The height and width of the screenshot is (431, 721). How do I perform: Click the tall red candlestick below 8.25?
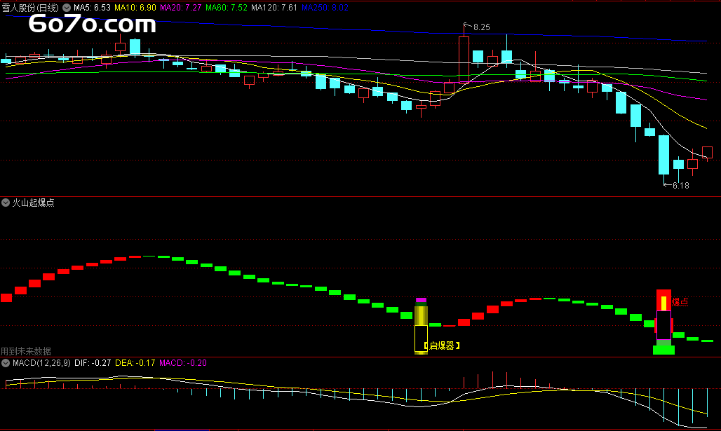(x=464, y=60)
